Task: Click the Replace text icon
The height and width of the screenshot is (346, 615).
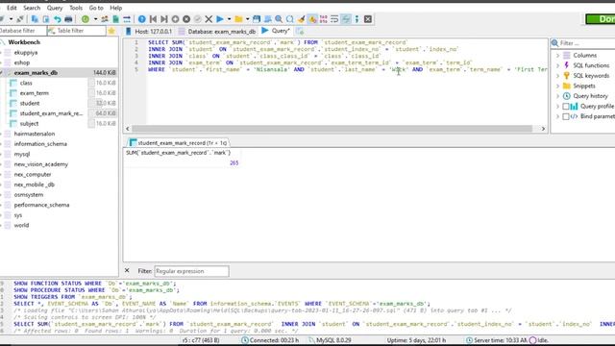Action: tap(290, 19)
